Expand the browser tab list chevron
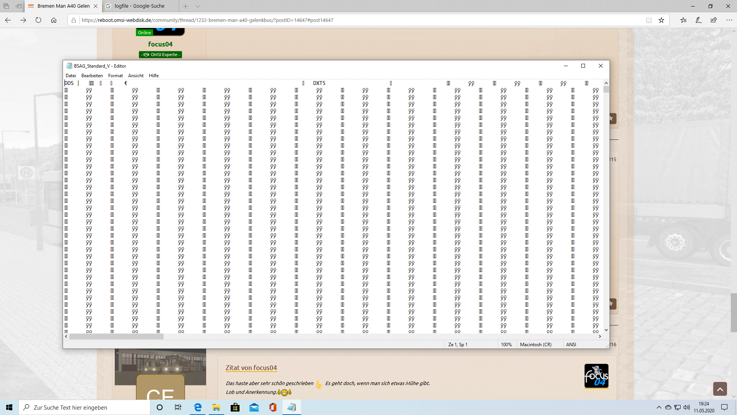This screenshot has height=415, width=737. coord(198,6)
